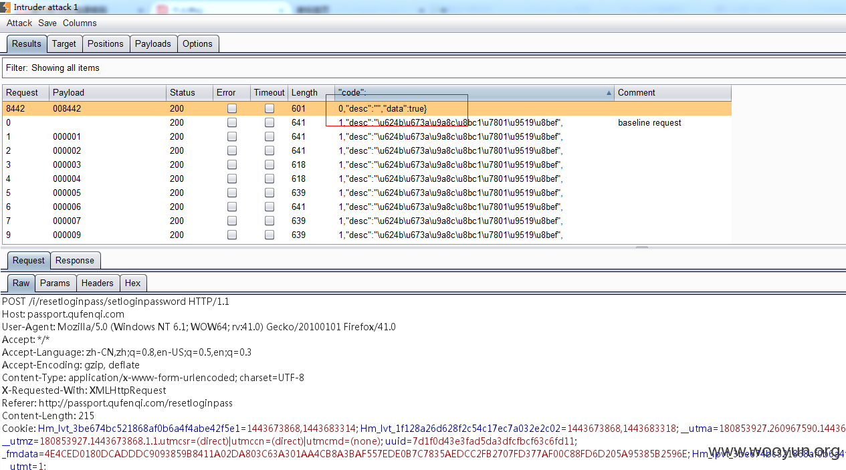Toggle Timeout checkbox for payload 000006

(269, 207)
